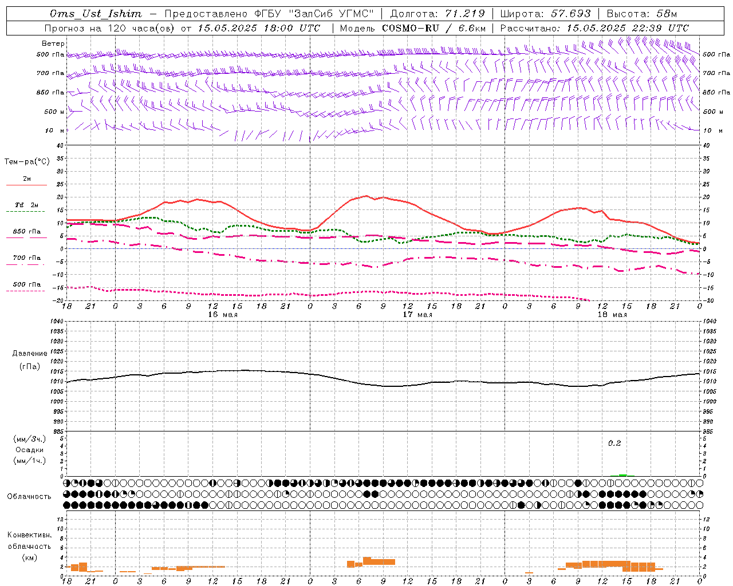
Task: Click the 16 мая date label
Action: pyautogui.click(x=223, y=315)
